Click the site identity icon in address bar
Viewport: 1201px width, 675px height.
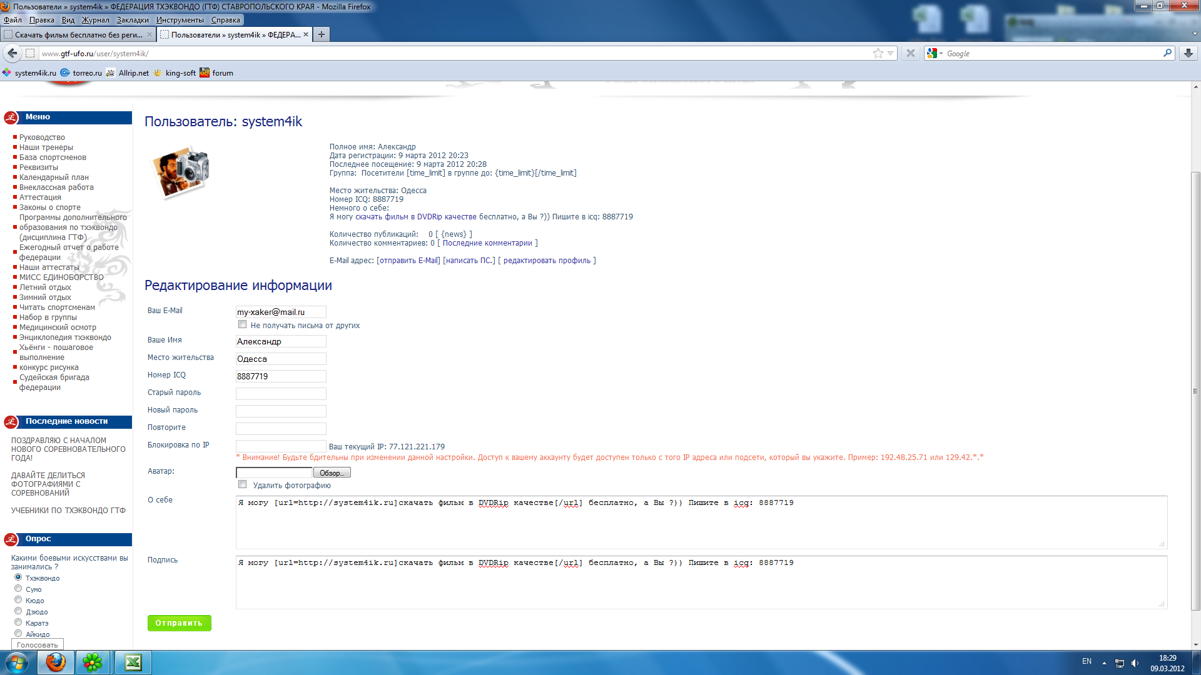[x=30, y=53]
